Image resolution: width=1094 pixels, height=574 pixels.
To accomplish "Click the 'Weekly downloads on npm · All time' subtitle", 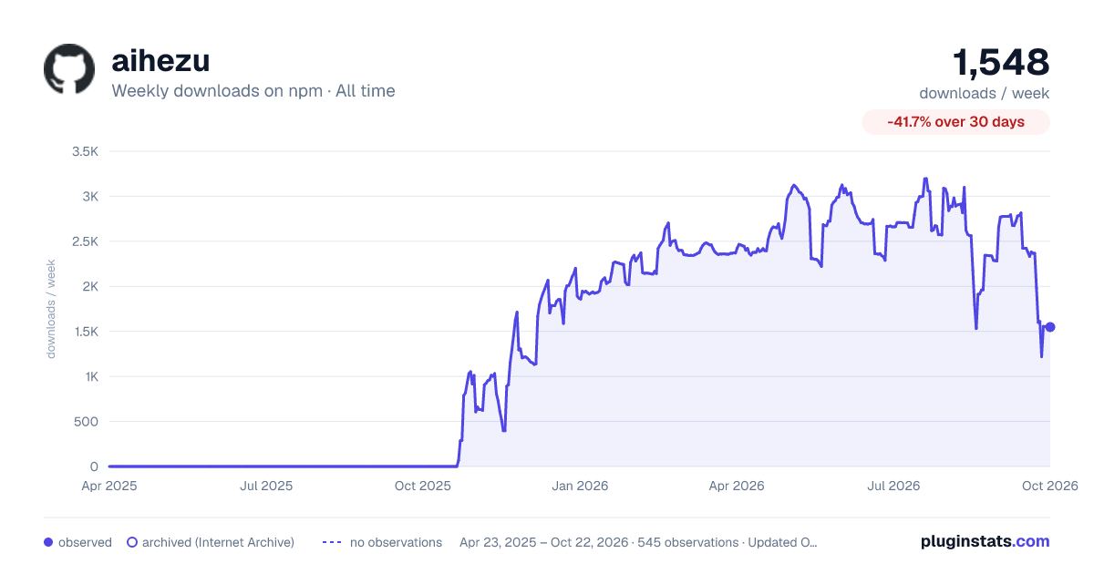I will point(253,91).
